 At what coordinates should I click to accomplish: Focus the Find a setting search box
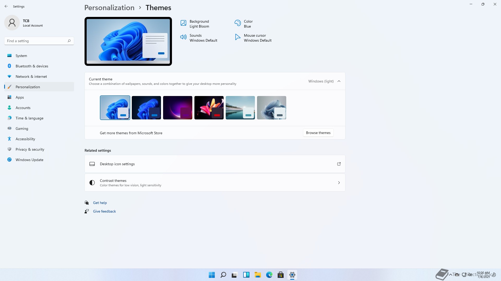(39, 41)
